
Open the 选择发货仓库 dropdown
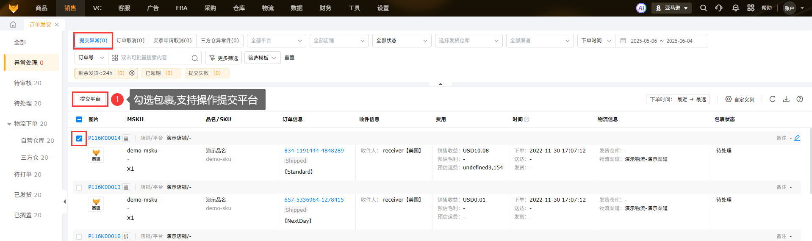(x=469, y=41)
